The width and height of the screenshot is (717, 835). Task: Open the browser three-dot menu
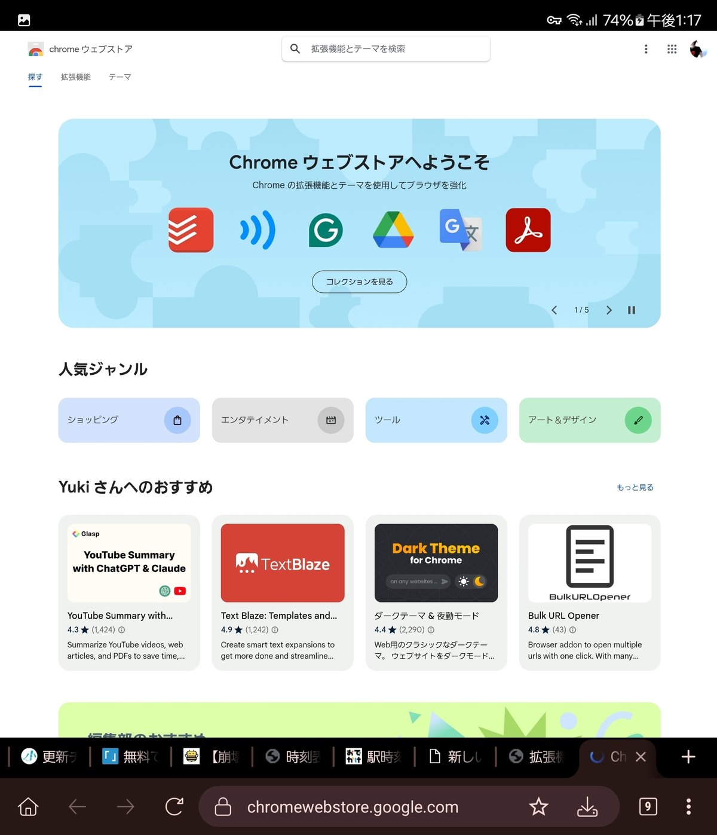[x=689, y=807]
